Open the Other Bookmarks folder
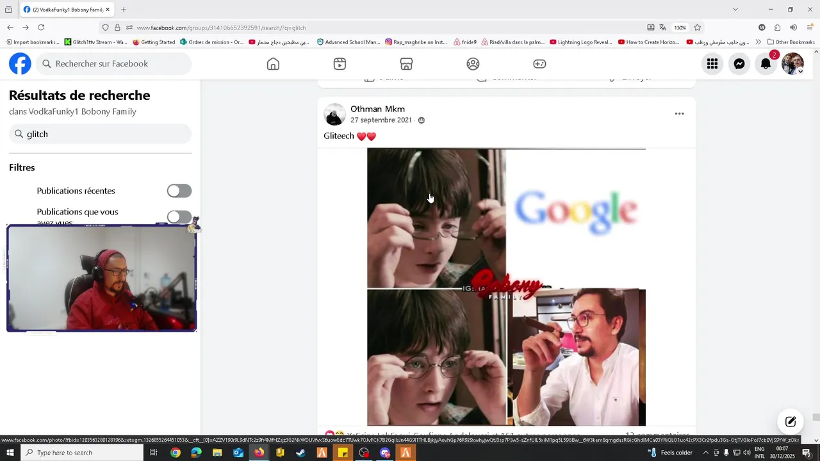 791,42
